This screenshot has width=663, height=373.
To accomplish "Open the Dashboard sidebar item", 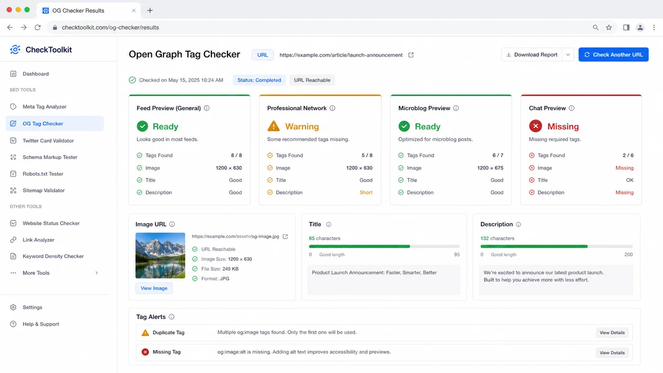I will click(36, 74).
